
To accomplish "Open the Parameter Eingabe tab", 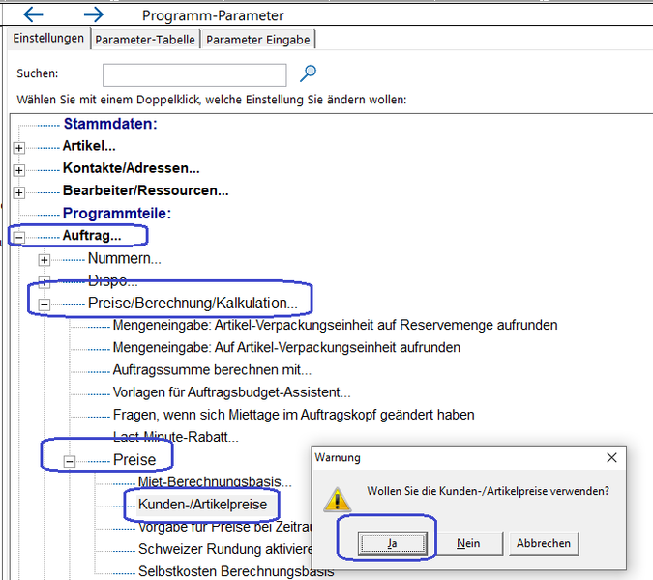I will 257,40.
